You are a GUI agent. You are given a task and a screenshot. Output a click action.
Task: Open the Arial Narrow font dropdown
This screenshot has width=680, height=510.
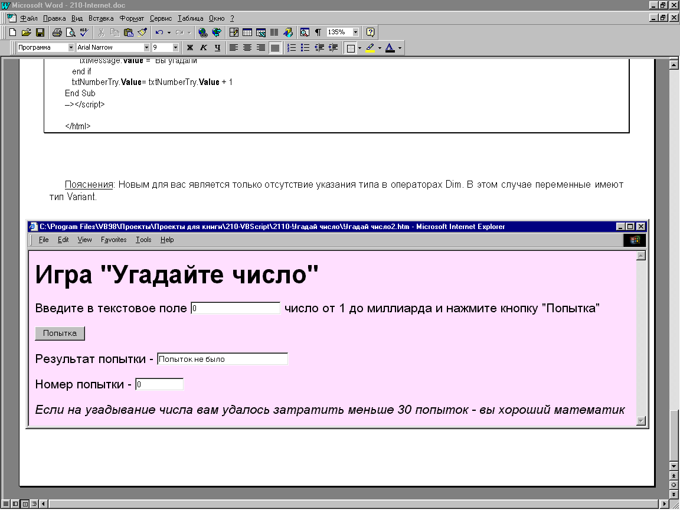pos(146,47)
